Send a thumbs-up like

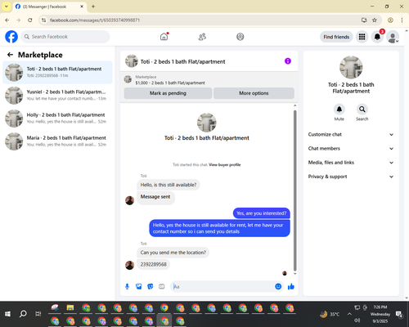291,286
